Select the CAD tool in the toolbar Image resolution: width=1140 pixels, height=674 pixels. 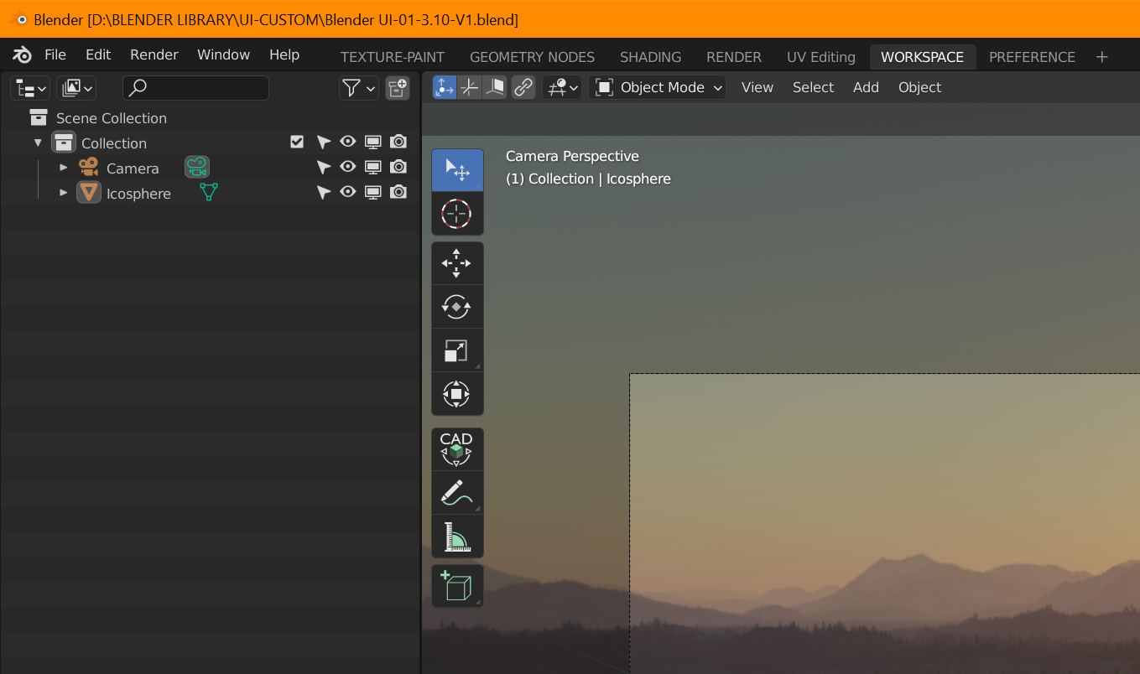tap(457, 449)
